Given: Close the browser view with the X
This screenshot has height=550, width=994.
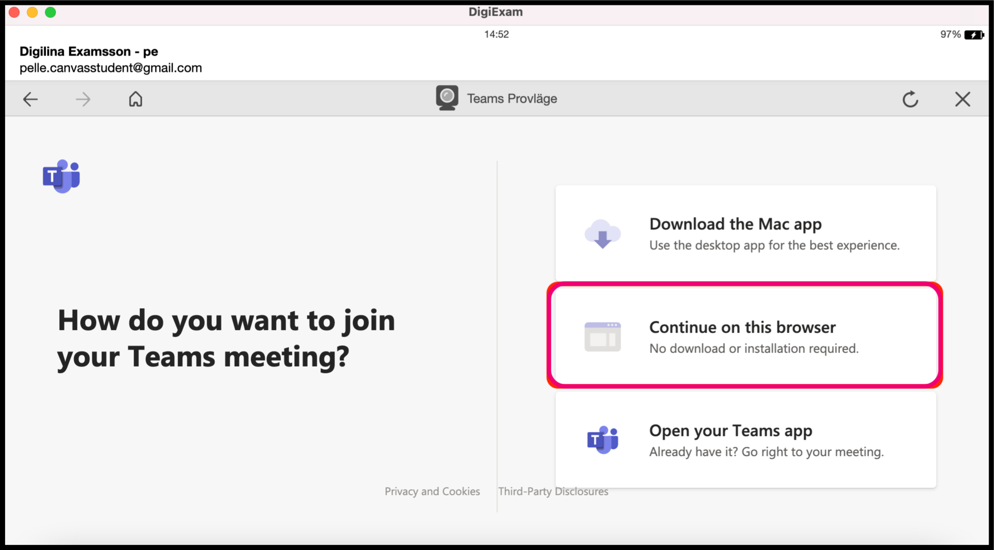Looking at the screenshot, I should pos(962,99).
